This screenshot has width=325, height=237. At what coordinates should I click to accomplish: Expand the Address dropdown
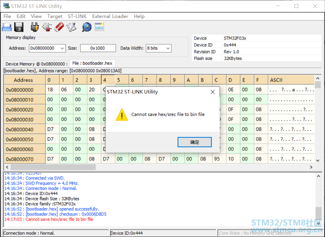click(62, 48)
